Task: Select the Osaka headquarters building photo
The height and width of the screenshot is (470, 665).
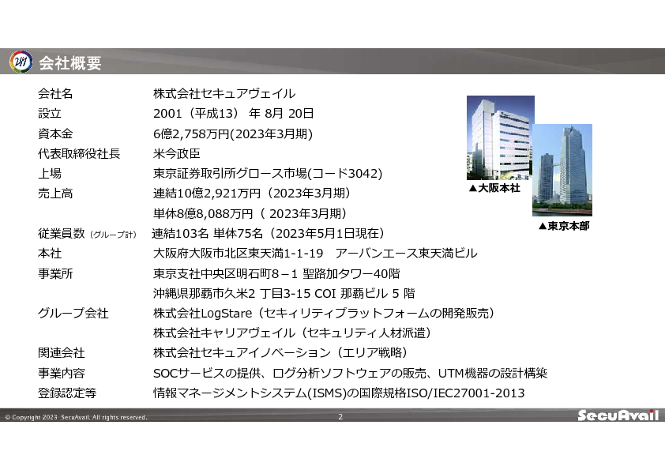Action: point(499,137)
